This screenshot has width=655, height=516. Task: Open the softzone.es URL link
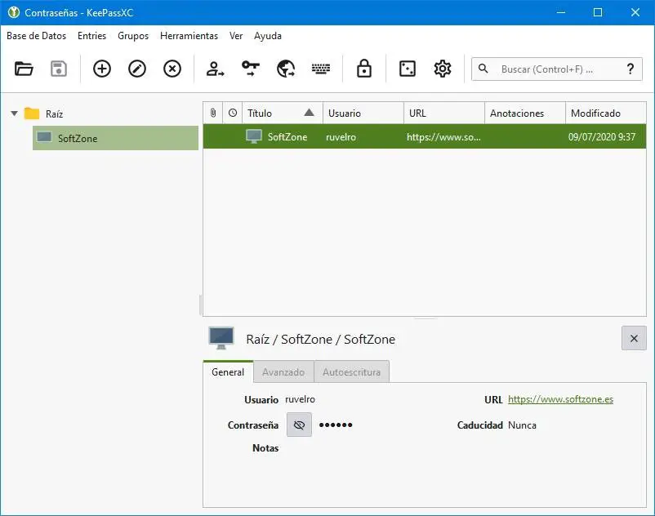tap(560, 399)
